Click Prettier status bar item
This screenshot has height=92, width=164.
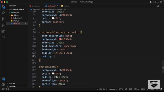(151, 89)
